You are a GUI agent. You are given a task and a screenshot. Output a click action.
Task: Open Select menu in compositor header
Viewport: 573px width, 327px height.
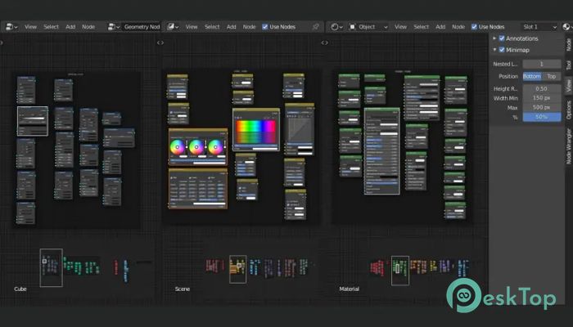(212, 27)
